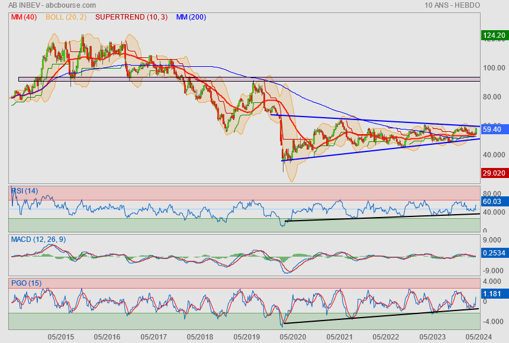Image resolution: width=509 pixels, height=343 pixels.
Task: Click the "-9.000" MACD axis label
Action: click(493, 271)
